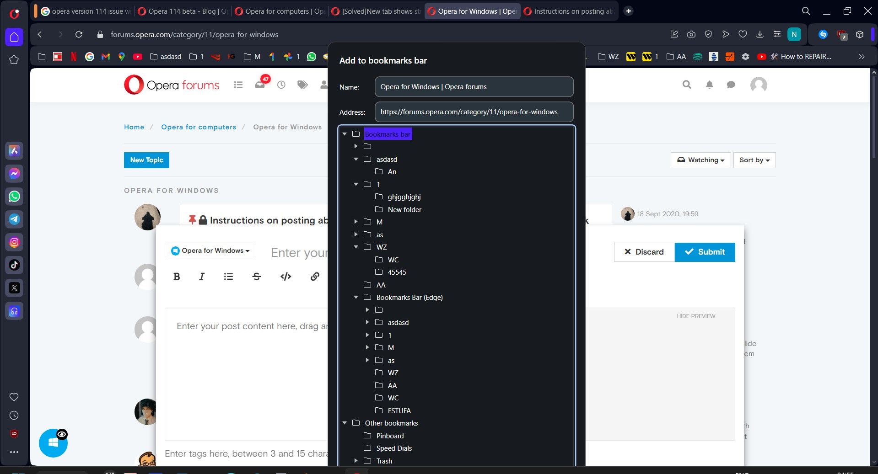Open Instagram from the sidebar
Screen dimensions: 878x474
click(x=14, y=242)
